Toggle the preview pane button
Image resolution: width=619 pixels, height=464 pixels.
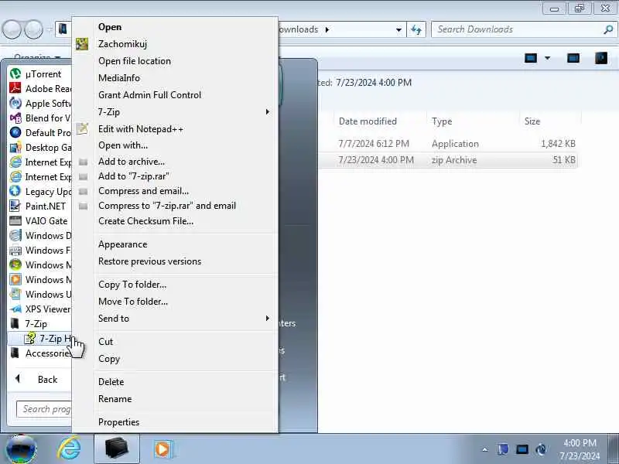(x=573, y=59)
